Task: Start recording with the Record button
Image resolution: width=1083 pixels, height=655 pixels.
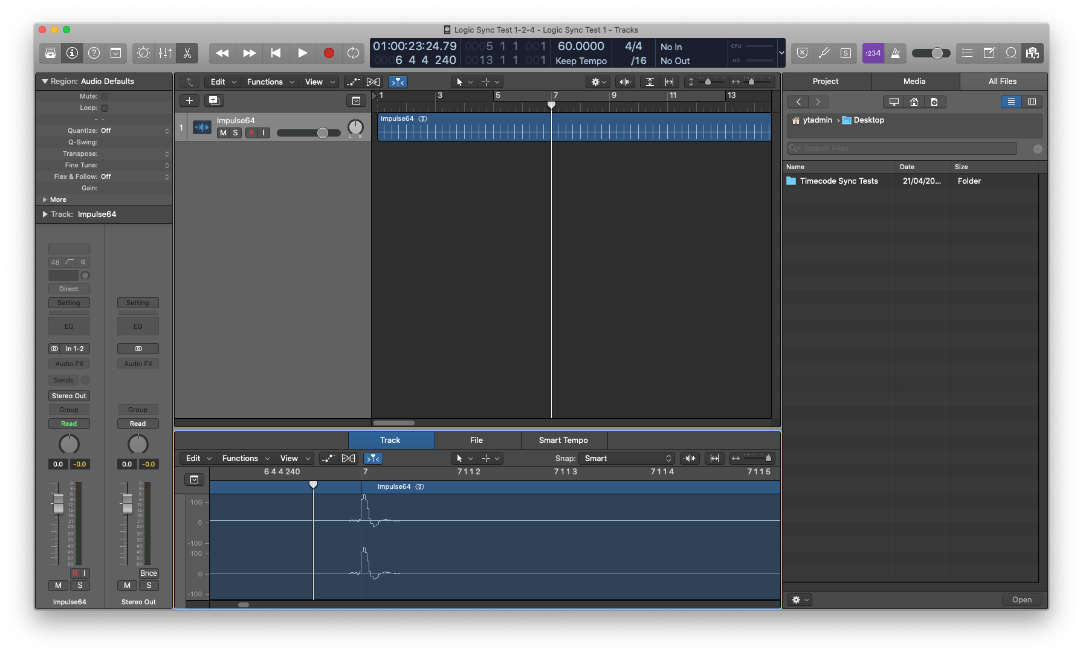Action: point(329,53)
